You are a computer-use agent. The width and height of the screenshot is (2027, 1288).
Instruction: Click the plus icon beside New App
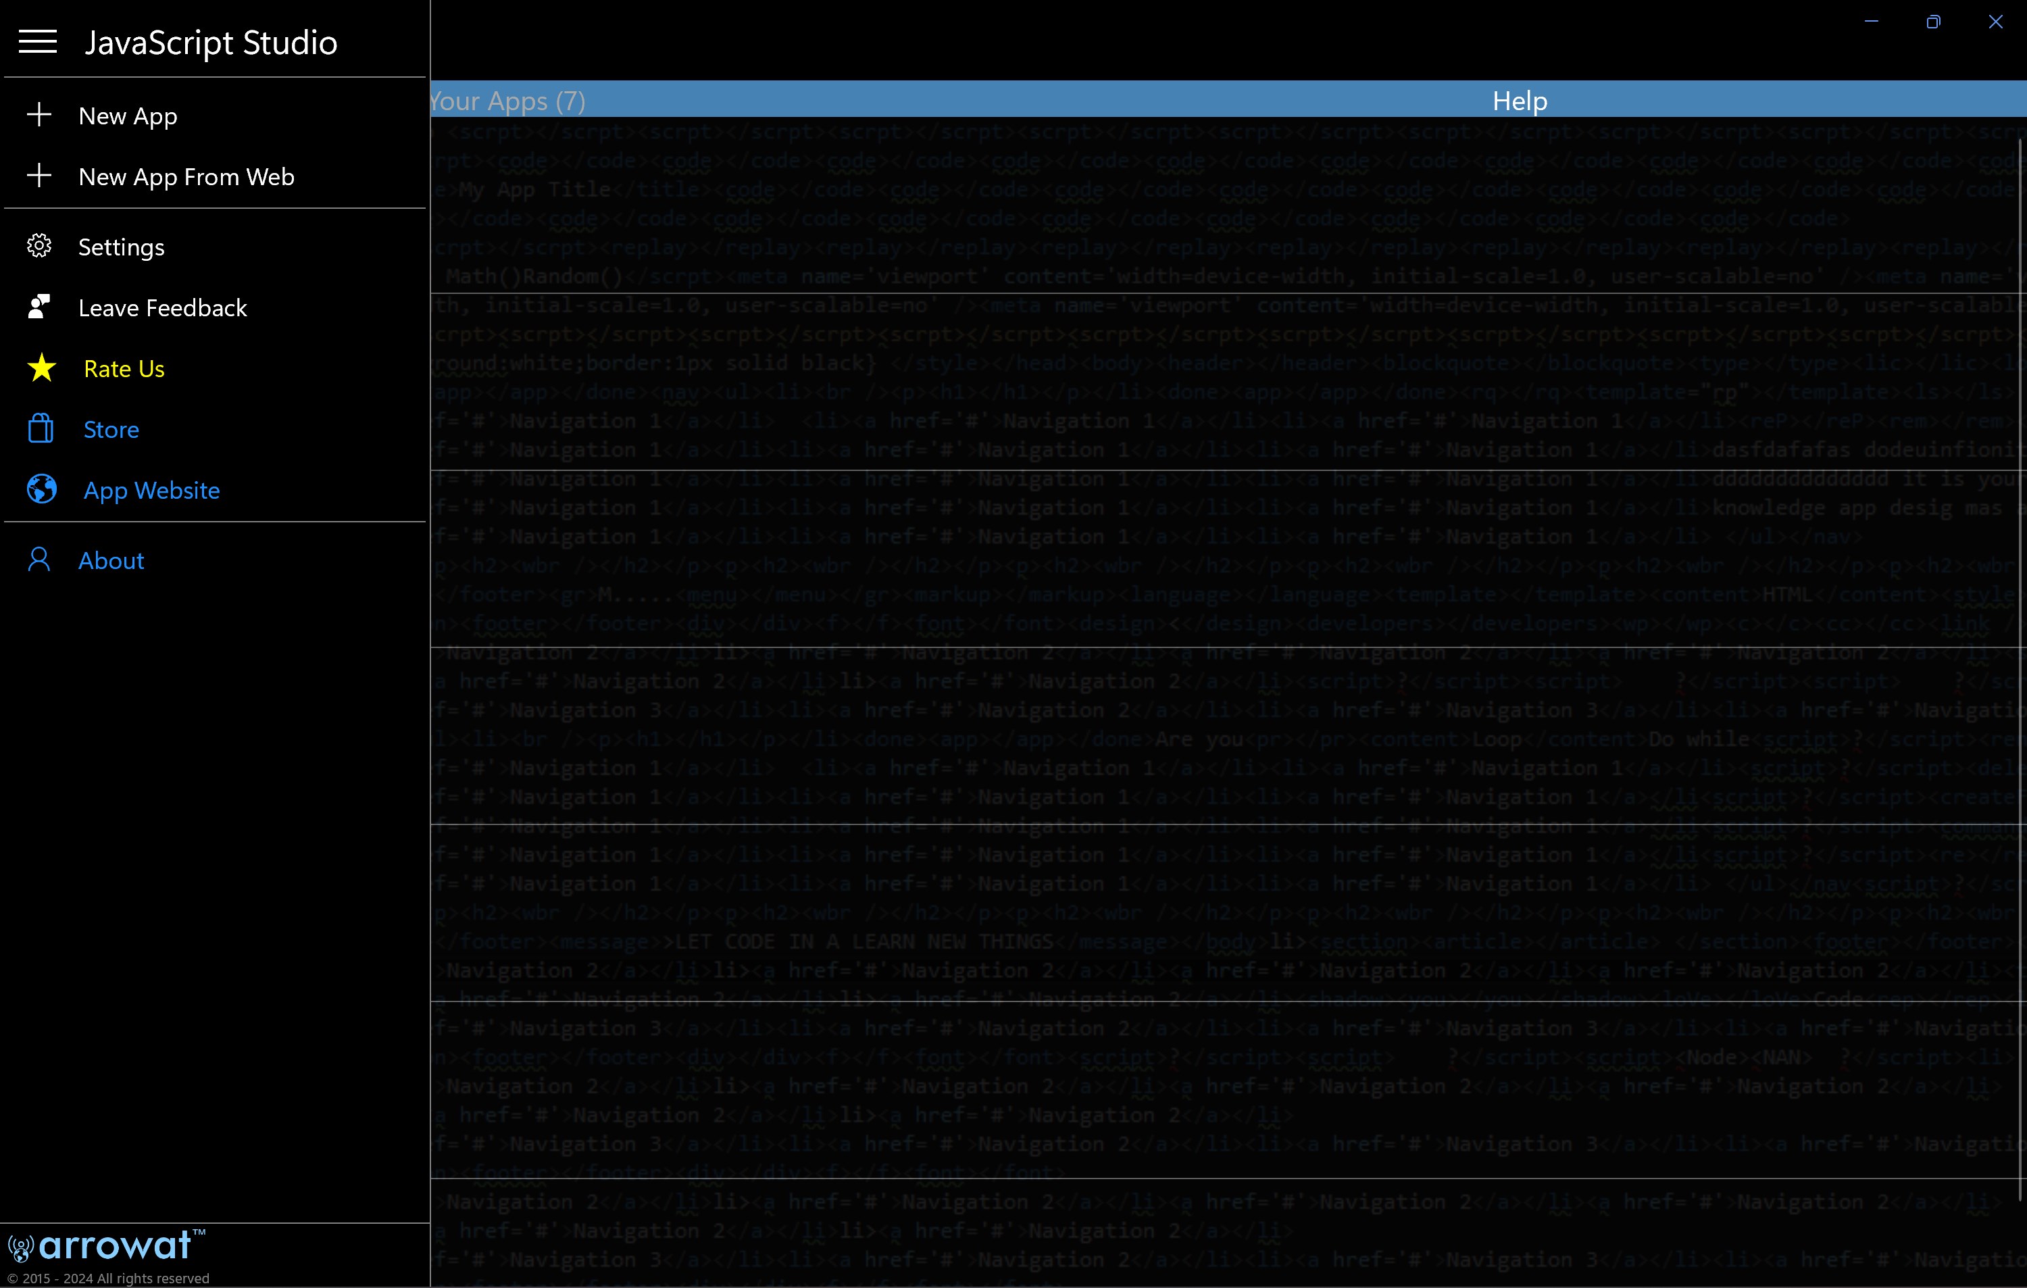[x=39, y=116]
